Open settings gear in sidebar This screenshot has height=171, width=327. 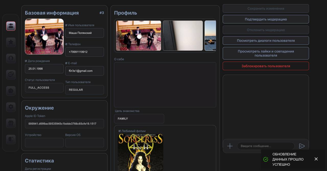pos(11,107)
